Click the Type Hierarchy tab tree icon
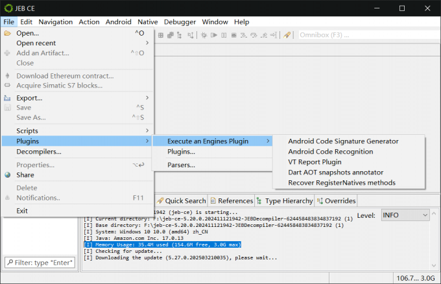The height and width of the screenshot is (284, 441). (x=259, y=201)
